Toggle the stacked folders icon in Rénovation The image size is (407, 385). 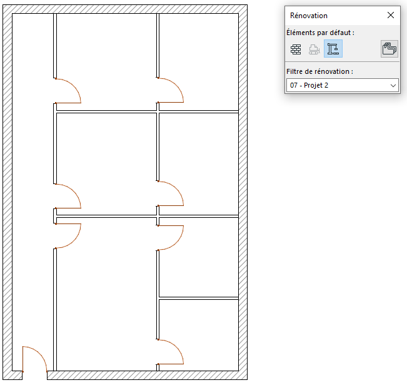pos(389,49)
